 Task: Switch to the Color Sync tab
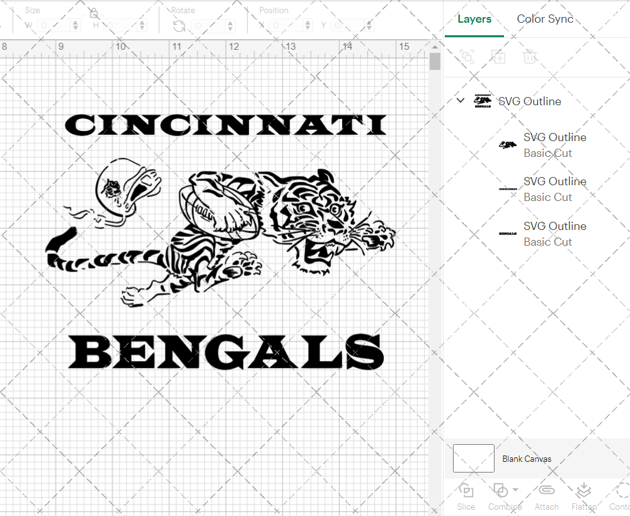(x=545, y=19)
